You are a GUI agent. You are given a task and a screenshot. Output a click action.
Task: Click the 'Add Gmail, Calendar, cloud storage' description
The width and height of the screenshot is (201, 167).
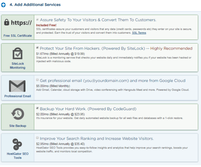point(112,90)
